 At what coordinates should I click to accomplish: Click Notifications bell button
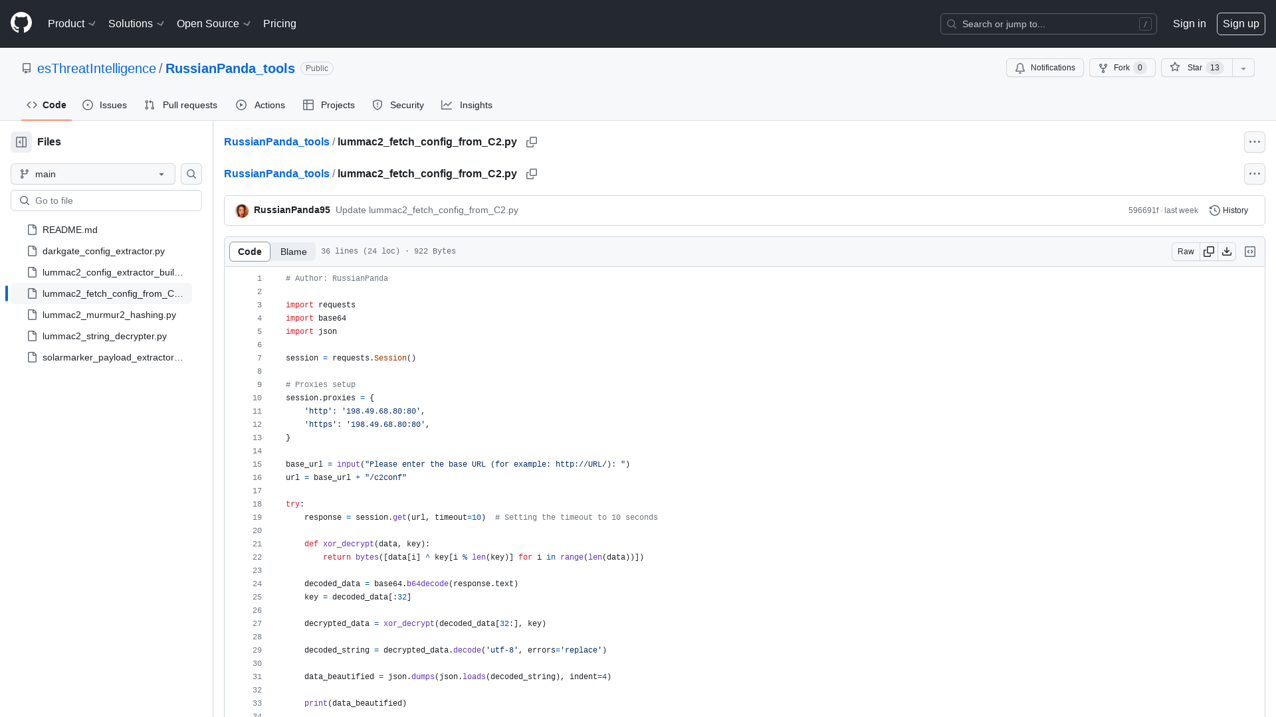point(1045,68)
